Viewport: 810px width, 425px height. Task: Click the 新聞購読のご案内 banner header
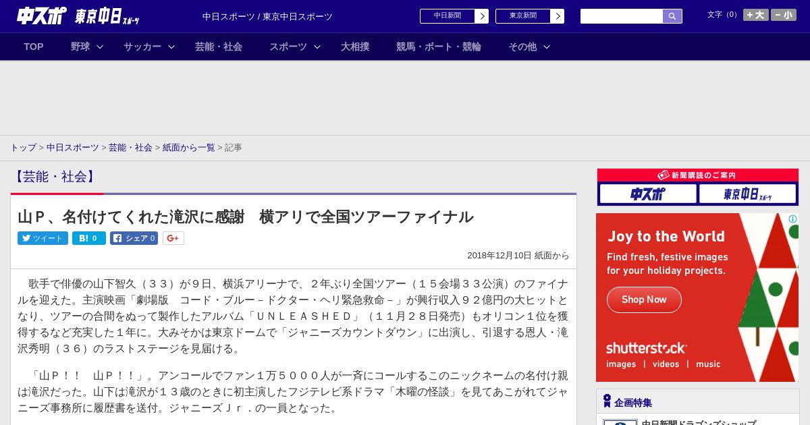pyautogui.click(x=697, y=175)
